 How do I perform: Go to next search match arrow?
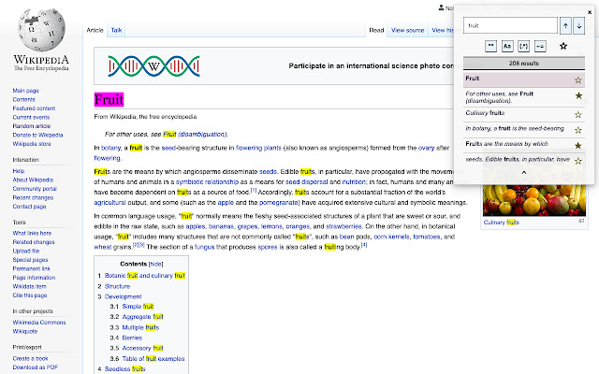580,25
